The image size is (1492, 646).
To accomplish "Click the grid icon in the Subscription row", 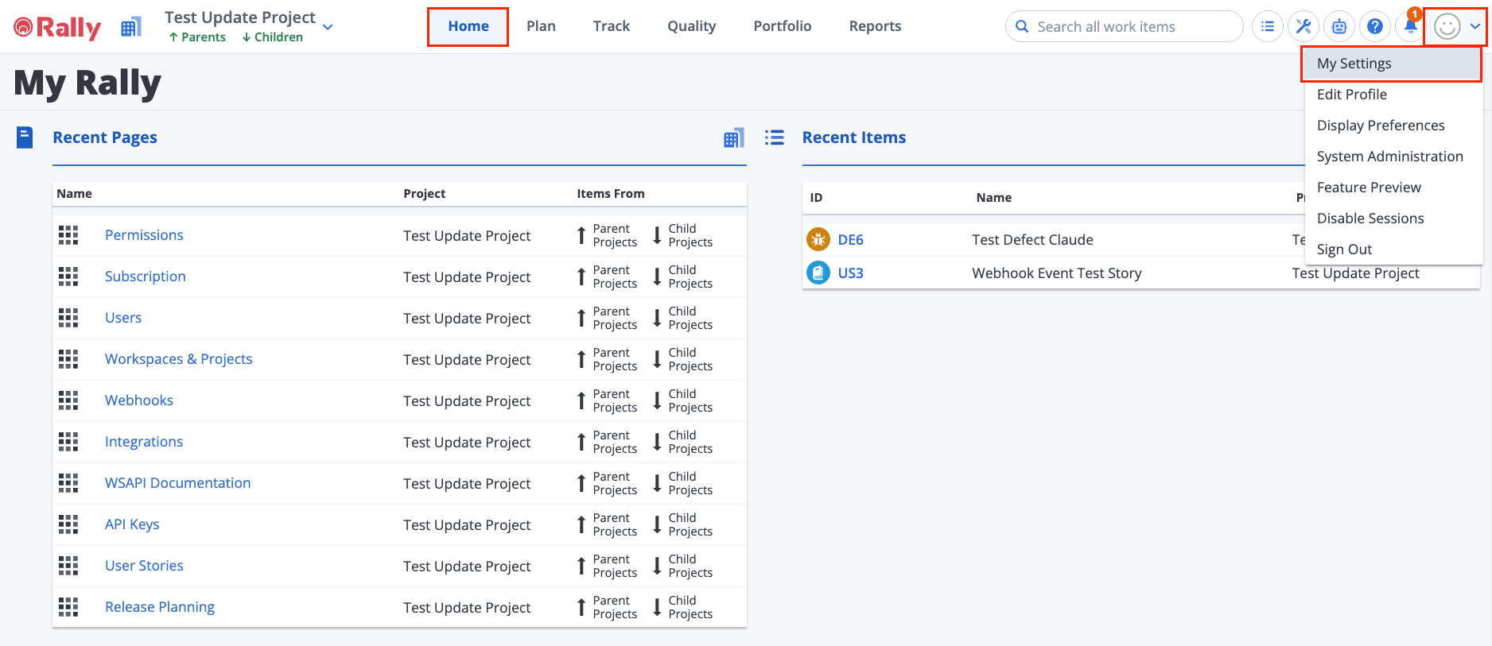I will [68, 277].
